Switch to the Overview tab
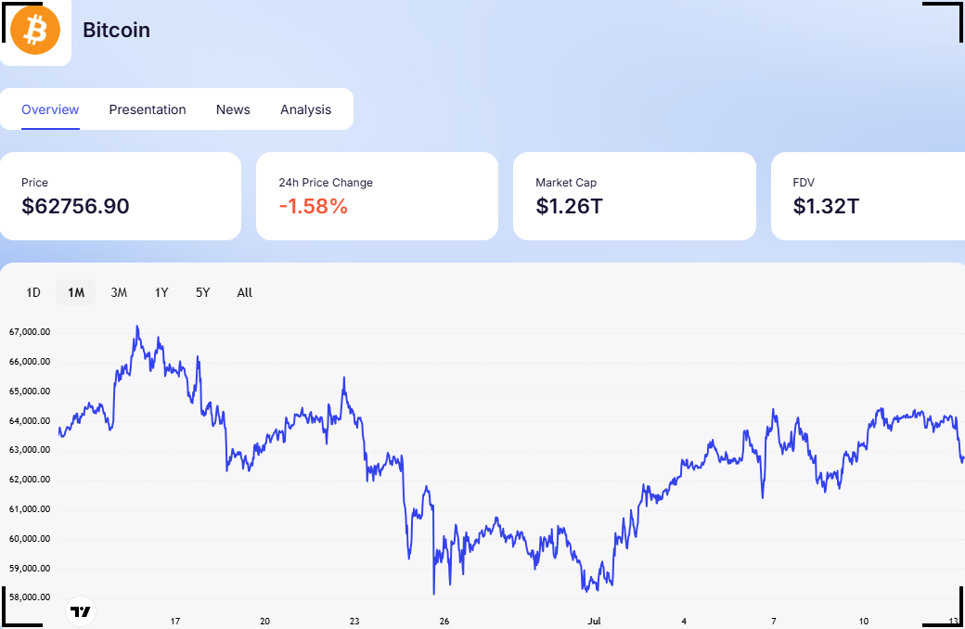965x629 pixels. (50, 109)
